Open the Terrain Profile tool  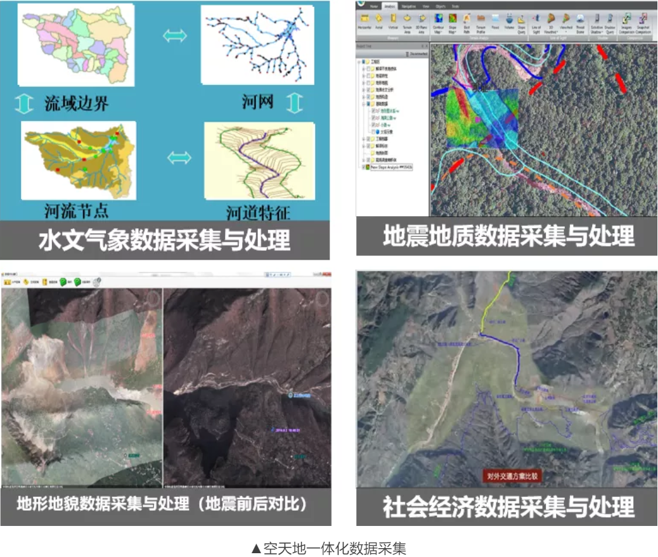(x=481, y=23)
